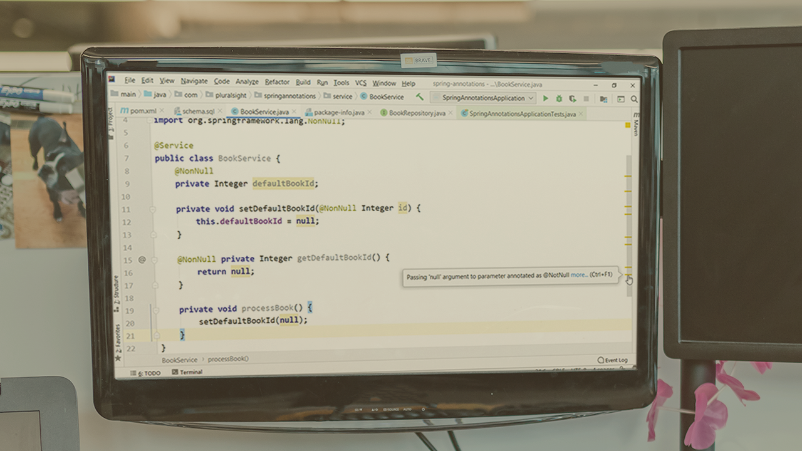Run with coverage using the coverage icon
The height and width of the screenshot is (451, 802).
click(x=573, y=98)
